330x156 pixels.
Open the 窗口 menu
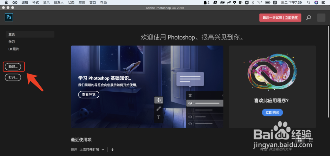[93, 3]
